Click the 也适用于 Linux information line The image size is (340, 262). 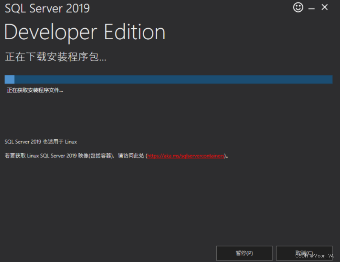click(41, 142)
